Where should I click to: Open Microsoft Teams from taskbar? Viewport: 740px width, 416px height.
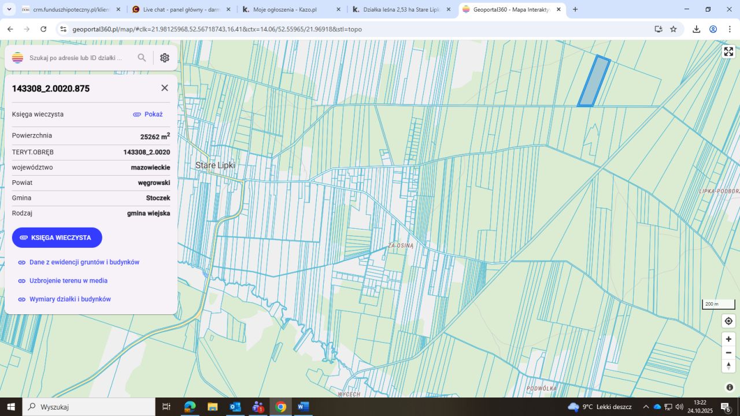[x=258, y=407]
